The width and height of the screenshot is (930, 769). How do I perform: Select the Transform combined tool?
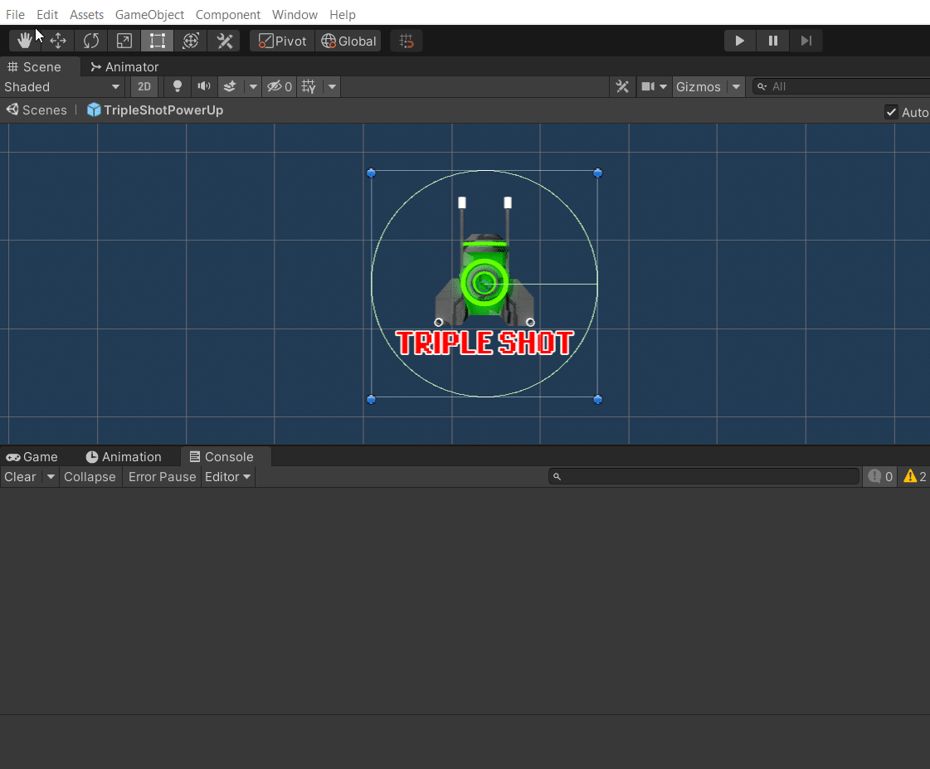[190, 40]
